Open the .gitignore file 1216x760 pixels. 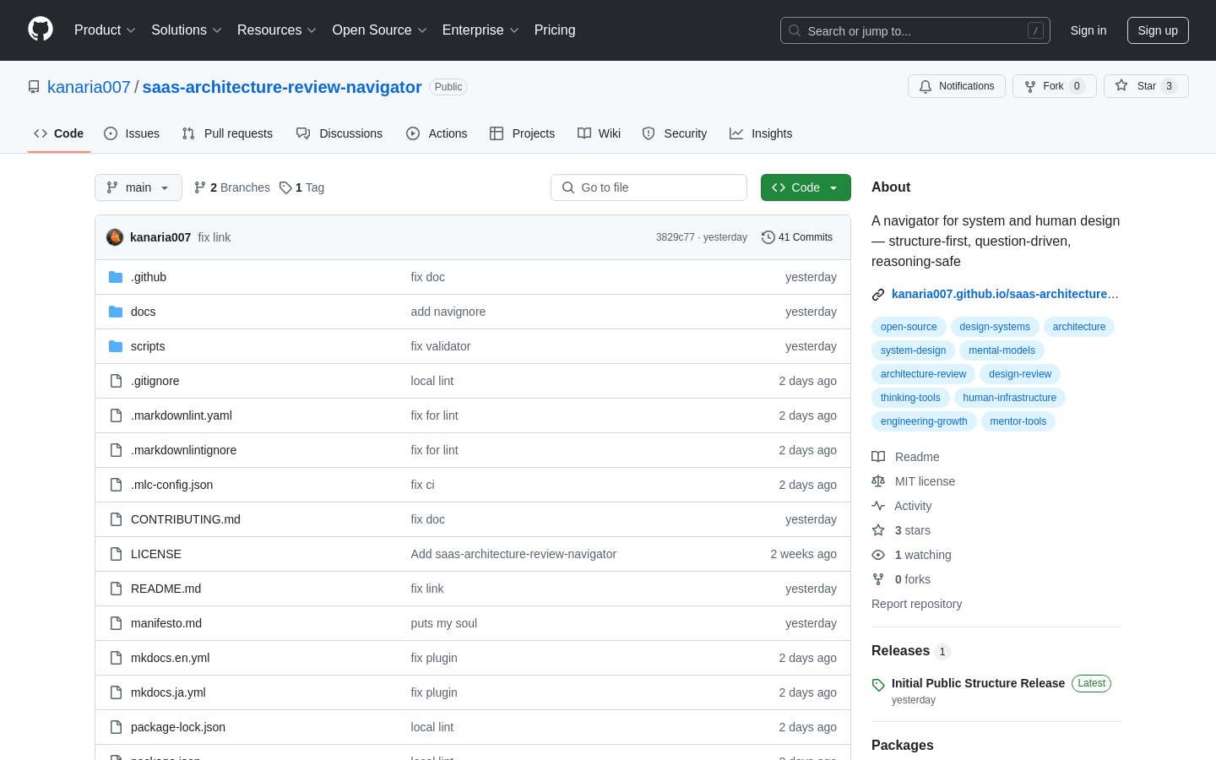(x=155, y=381)
